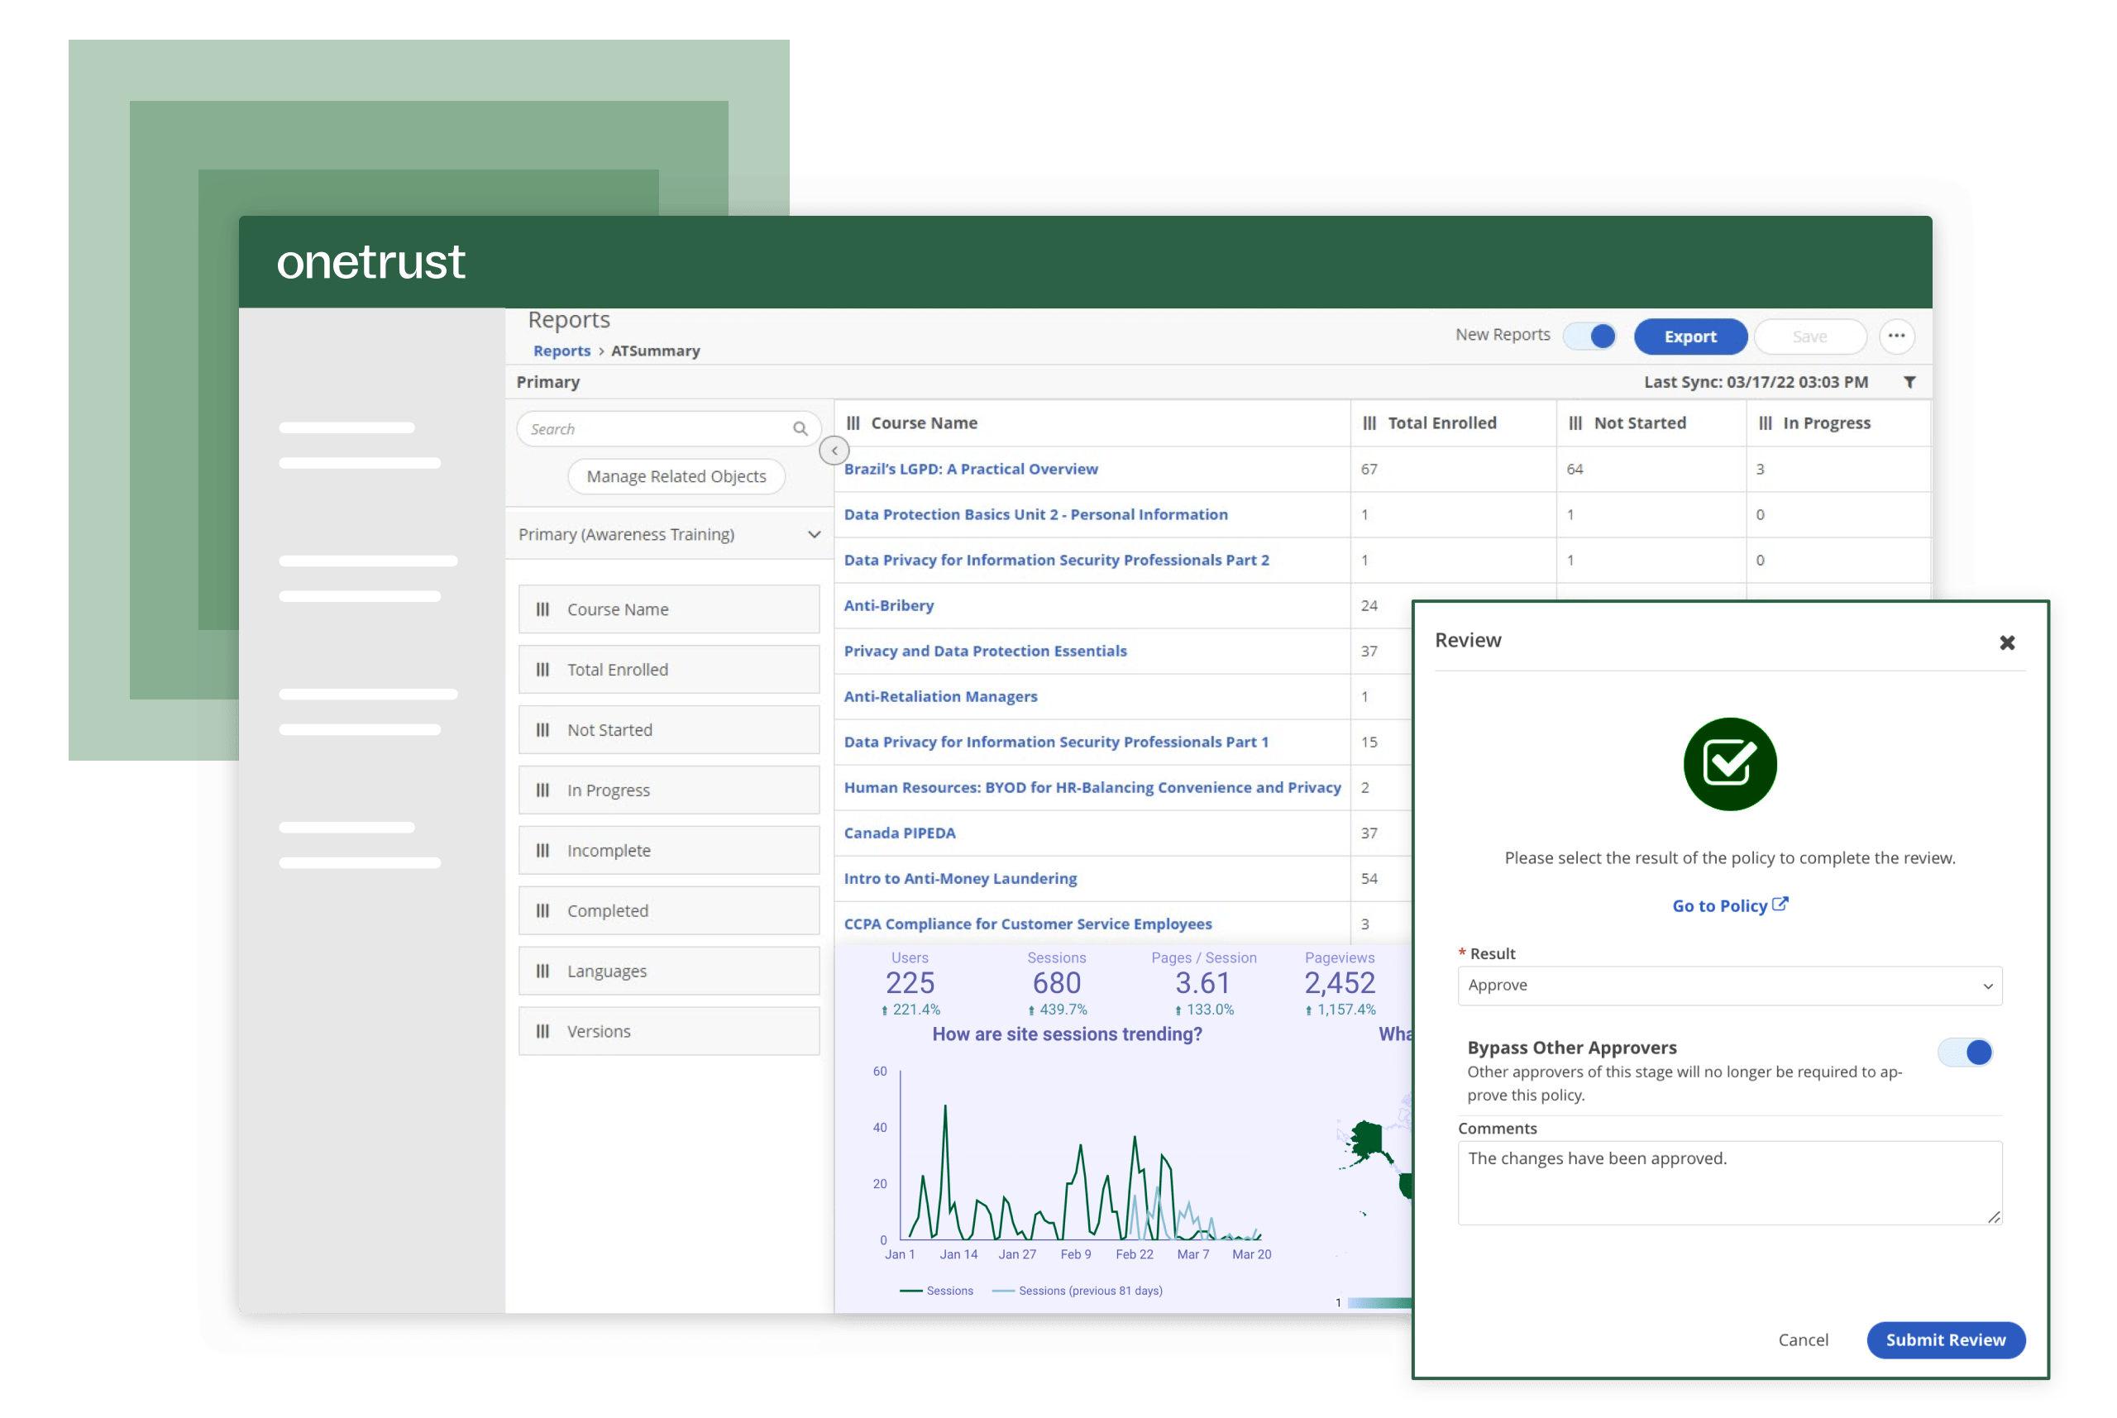This screenshot has height=1418, width=2117.
Task: Click the Not Started field drag handle
Action: tap(542, 730)
